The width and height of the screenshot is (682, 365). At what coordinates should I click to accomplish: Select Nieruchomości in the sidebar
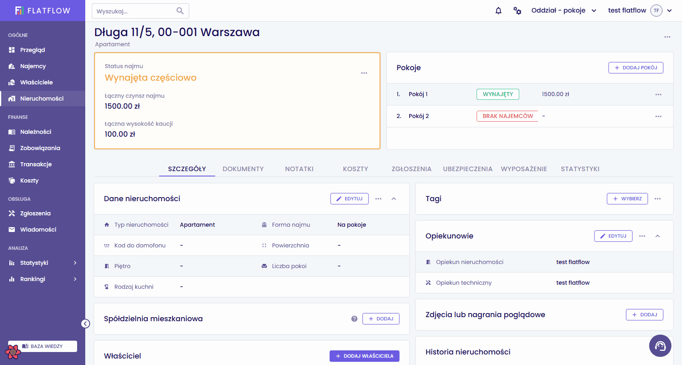43,99
